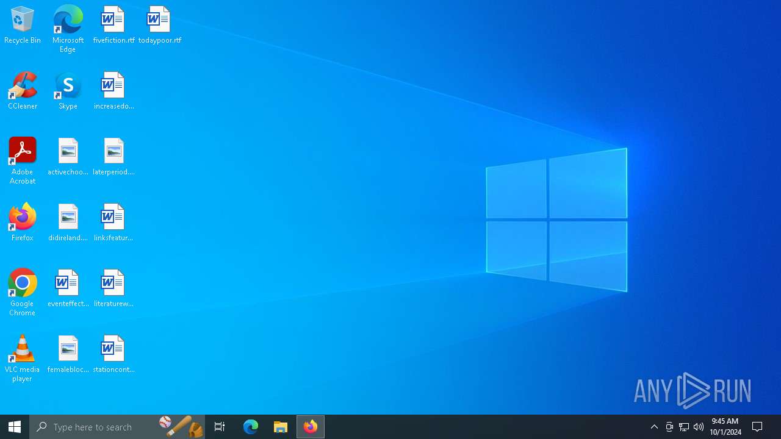Open the volume control in tray
The image size is (781, 439).
[699, 427]
